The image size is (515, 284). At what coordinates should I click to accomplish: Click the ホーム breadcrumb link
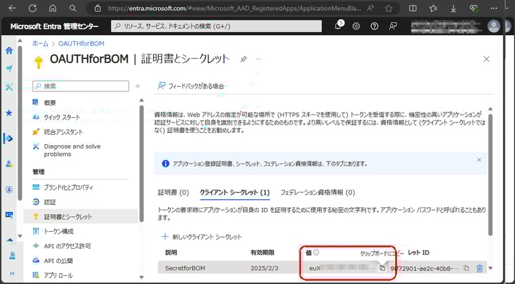tap(40, 43)
